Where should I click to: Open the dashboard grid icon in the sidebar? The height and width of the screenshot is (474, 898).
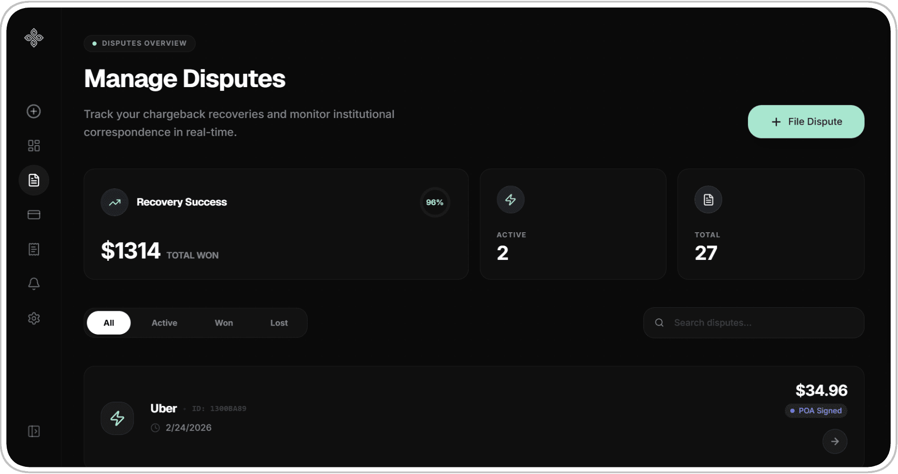click(x=34, y=146)
